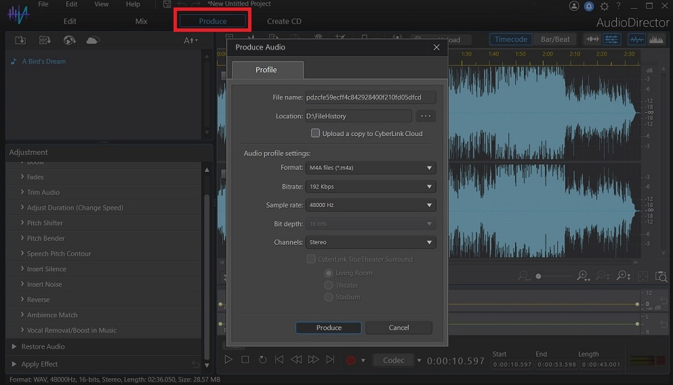Toggle the loop playback icon
This screenshot has width=673, height=385.
point(262,359)
